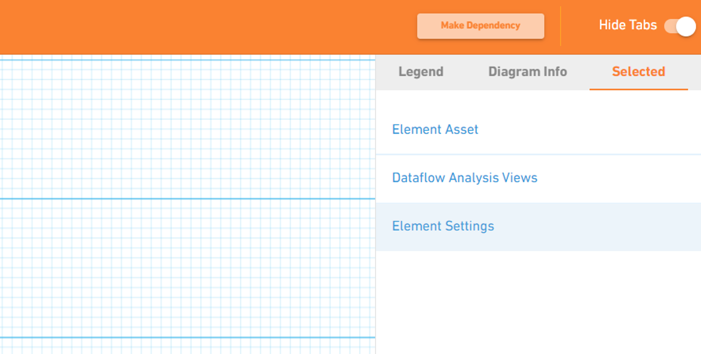Screen dimensions: 701x354
Task: Click the blue grid diagram canvas
Action: (x=184, y=131)
